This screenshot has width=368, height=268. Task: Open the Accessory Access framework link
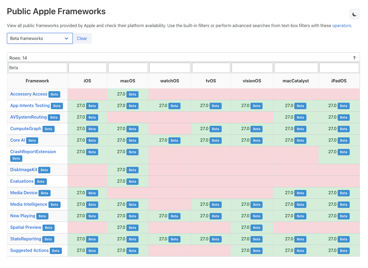point(29,94)
